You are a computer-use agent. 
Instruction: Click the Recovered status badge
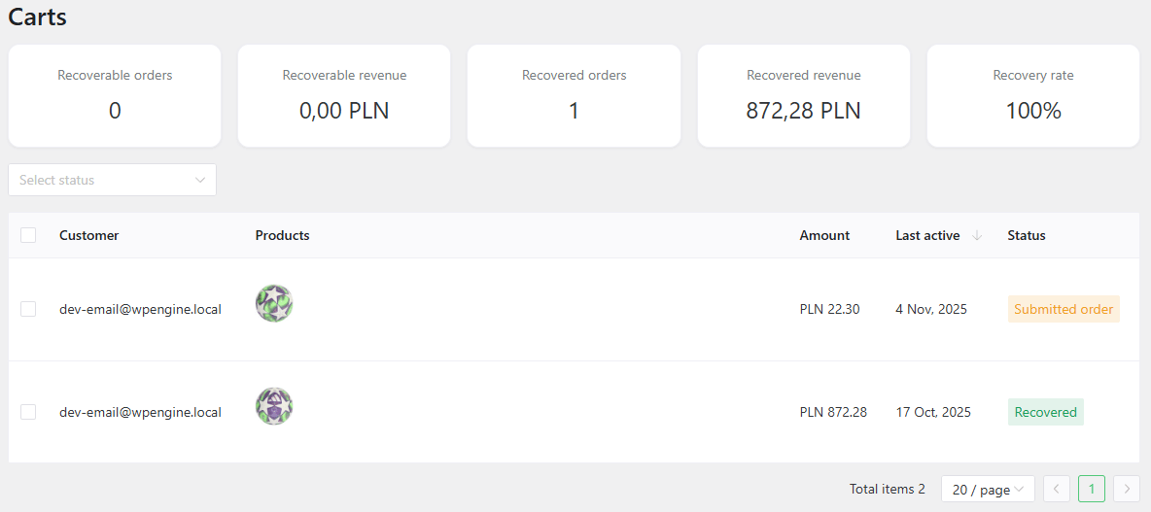1045,412
